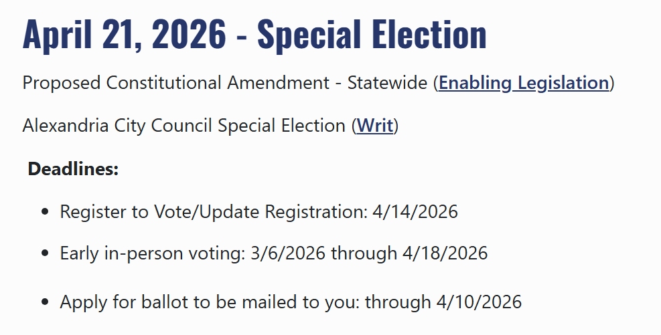Click the words Special Election in the heading

point(372,34)
